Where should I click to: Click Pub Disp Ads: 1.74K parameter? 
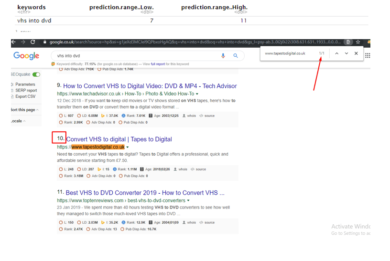tap(115, 69)
